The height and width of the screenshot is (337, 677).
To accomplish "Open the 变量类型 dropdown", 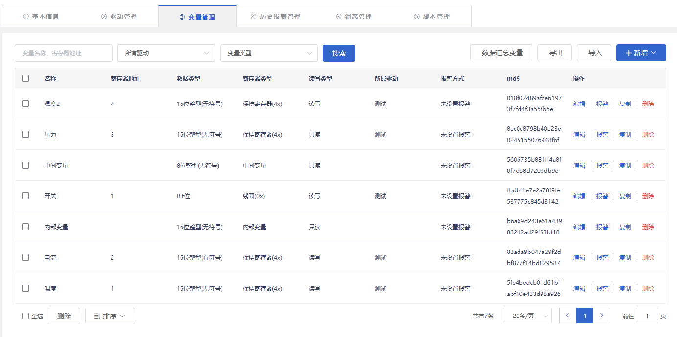I will (269, 53).
